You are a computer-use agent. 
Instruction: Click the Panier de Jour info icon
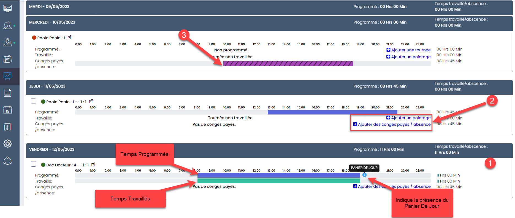coord(364,175)
